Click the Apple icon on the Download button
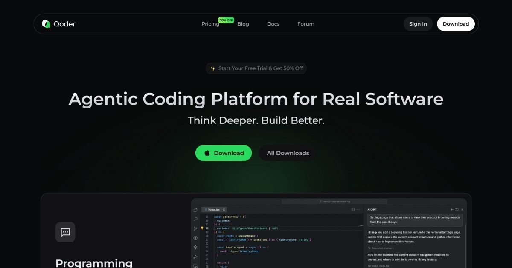 click(x=207, y=153)
